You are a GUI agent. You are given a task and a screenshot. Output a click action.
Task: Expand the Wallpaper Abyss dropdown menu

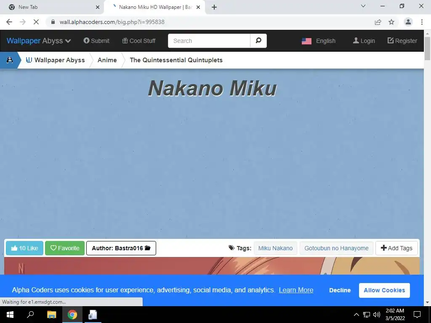(39, 41)
